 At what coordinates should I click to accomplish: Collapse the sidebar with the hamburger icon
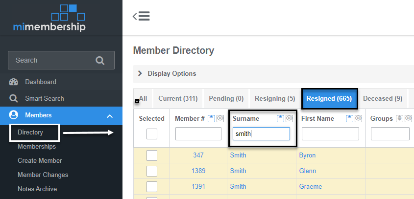(x=141, y=16)
